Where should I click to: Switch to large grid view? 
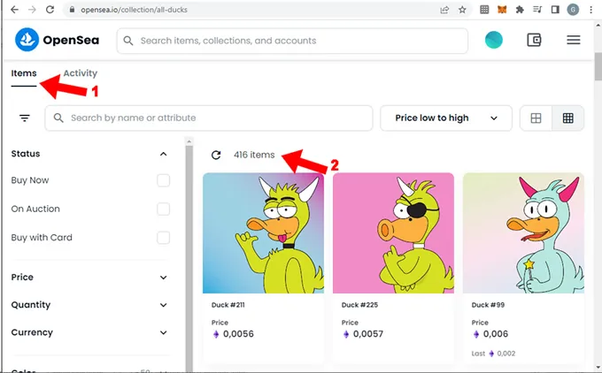coord(536,118)
